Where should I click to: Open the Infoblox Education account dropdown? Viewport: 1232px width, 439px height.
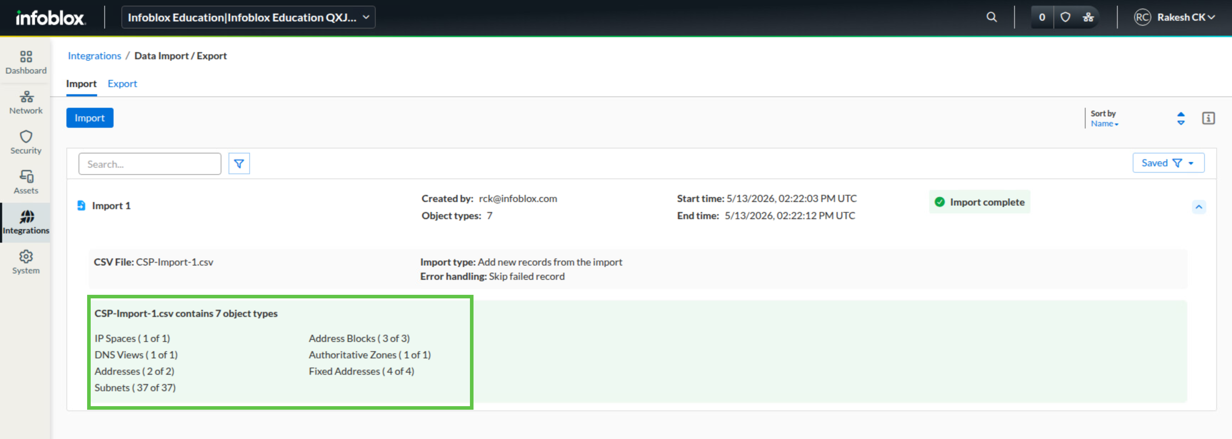coord(248,17)
